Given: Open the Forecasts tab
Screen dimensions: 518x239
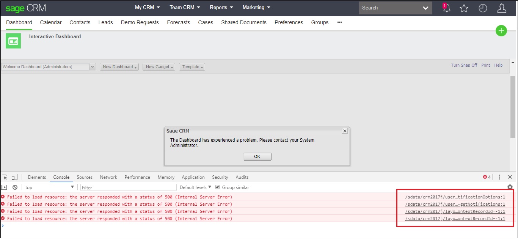Looking at the screenshot, I should pyautogui.click(x=179, y=22).
